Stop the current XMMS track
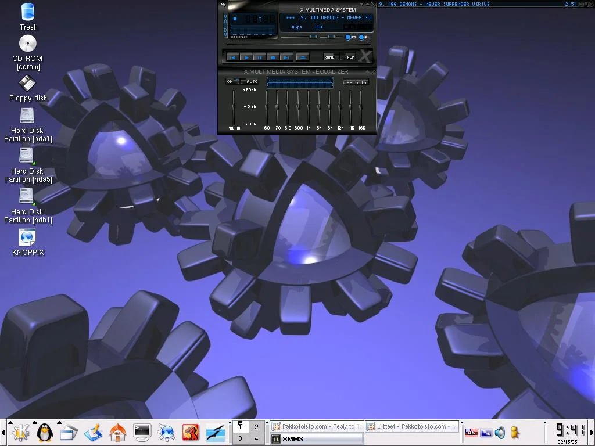Screen dimensions: 595x446 [x=273, y=57]
